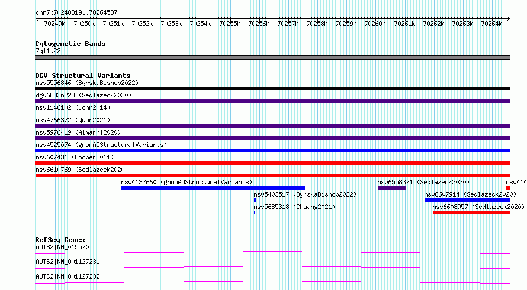Image resolution: width=527 pixels, height=290 pixels.
Task: Click the RefSeq Genes track heading
Action: (x=60, y=240)
